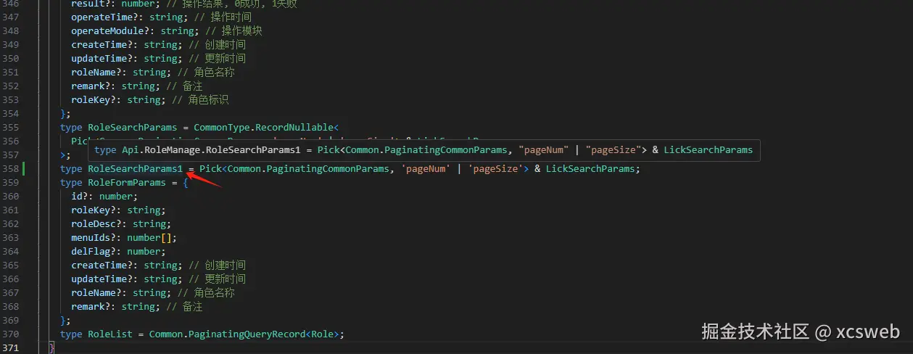Click LickSearchParams in the hover tooltip

click(x=708, y=150)
